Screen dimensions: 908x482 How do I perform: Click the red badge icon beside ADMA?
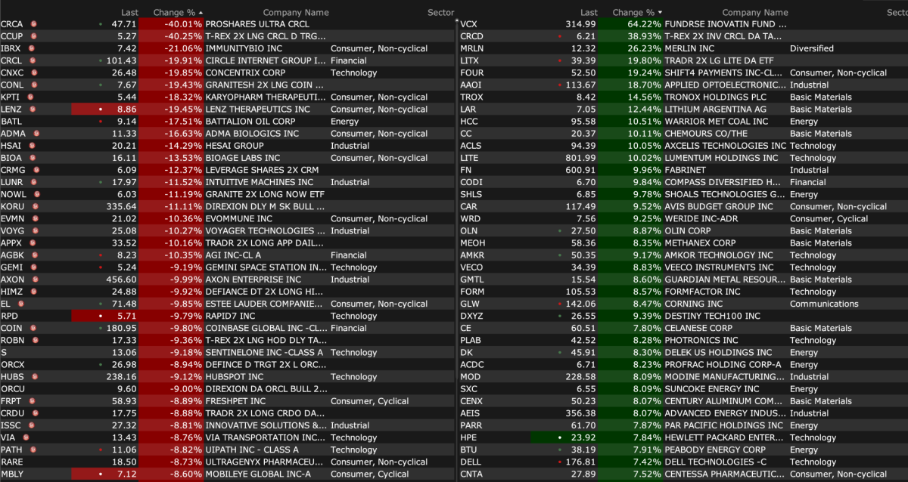(x=35, y=134)
